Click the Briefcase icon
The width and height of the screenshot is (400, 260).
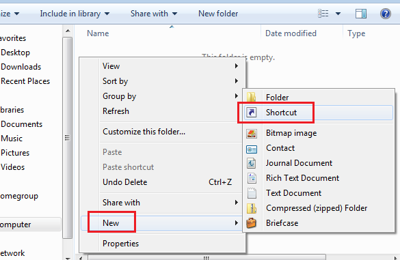[x=251, y=223]
